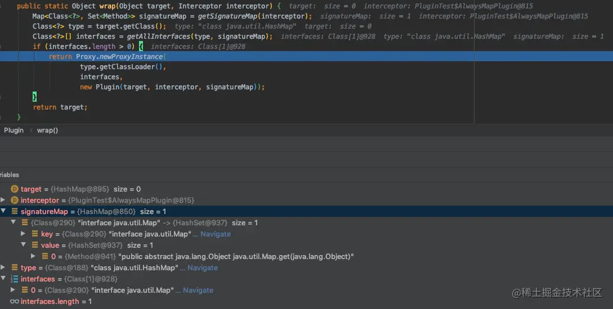
Task: Click the field icon beside signatureMap variable
Action: (x=15, y=211)
